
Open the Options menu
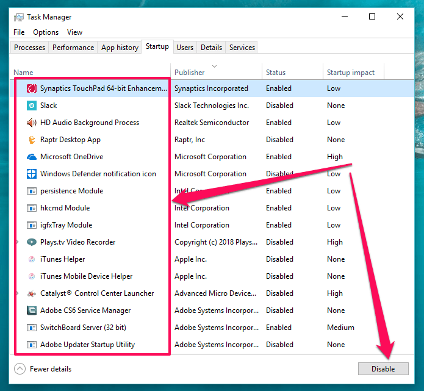pyautogui.click(x=46, y=32)
